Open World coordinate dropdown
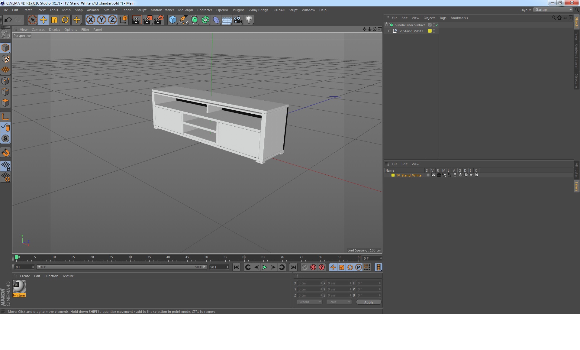 pos(310,302)
